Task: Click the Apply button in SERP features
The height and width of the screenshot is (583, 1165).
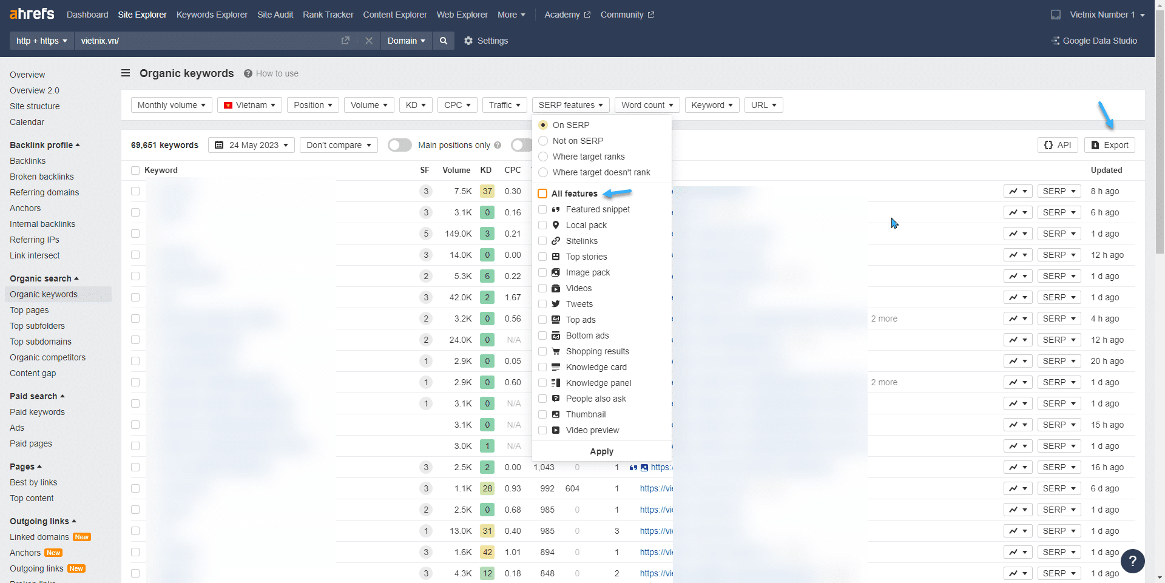Action: tap(601, 451)
